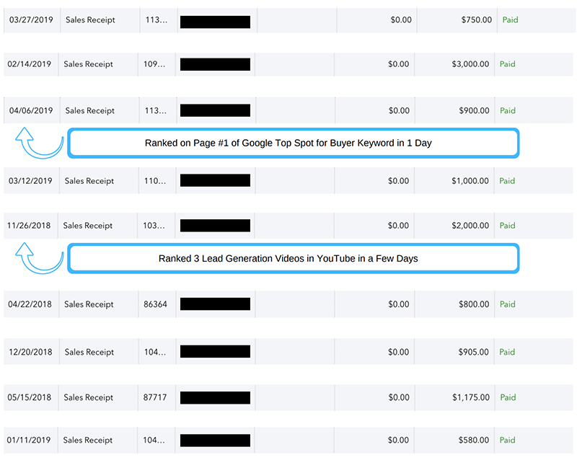Click the $800.00 amount on 04/22/2018

point(475,304)
